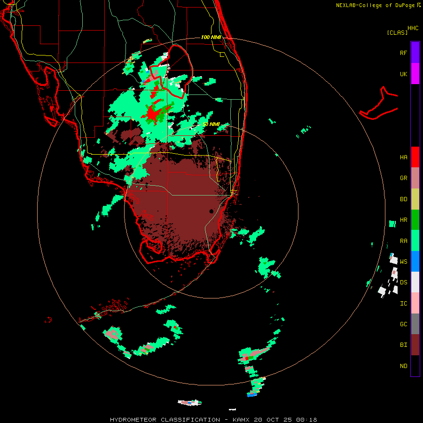Click the UK magenta legend swatch
Viewport: 423px width, 423px height.
415,74
